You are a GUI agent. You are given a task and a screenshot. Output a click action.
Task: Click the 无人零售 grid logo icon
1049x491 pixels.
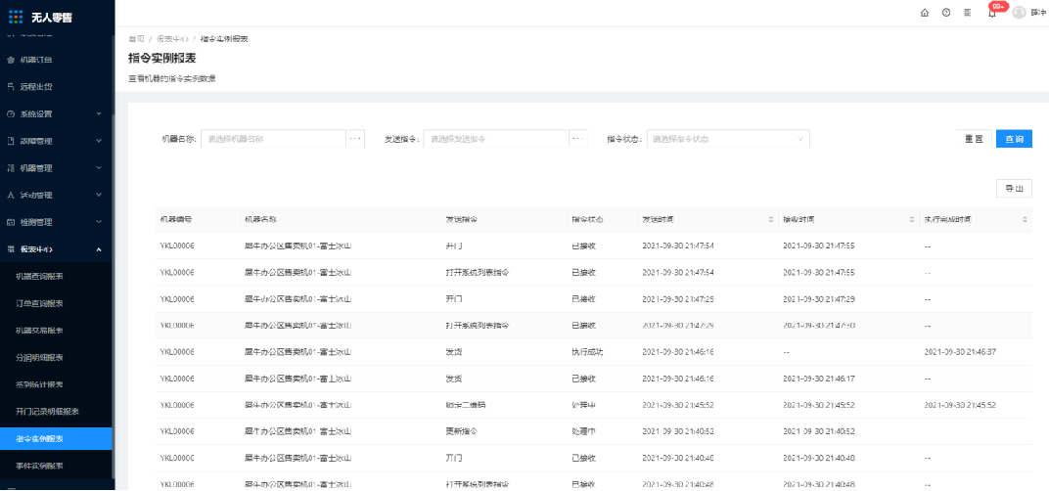(x=16, y=17)
